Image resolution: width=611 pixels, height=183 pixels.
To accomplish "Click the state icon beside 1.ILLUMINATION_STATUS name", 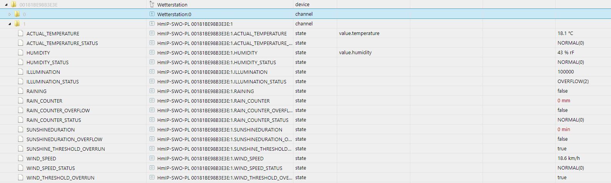I will tap(152, 82).
